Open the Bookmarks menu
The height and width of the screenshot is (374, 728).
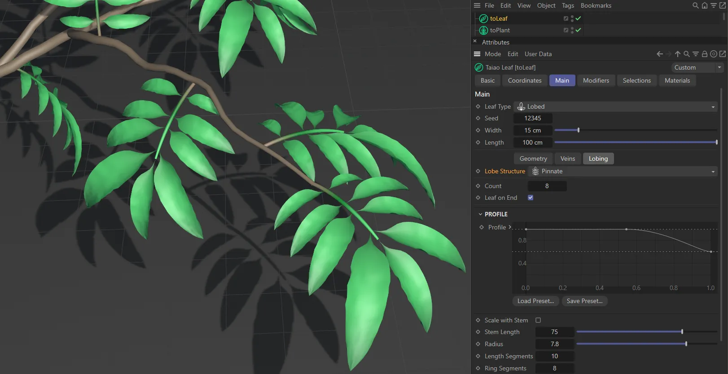tap(596, 5)
